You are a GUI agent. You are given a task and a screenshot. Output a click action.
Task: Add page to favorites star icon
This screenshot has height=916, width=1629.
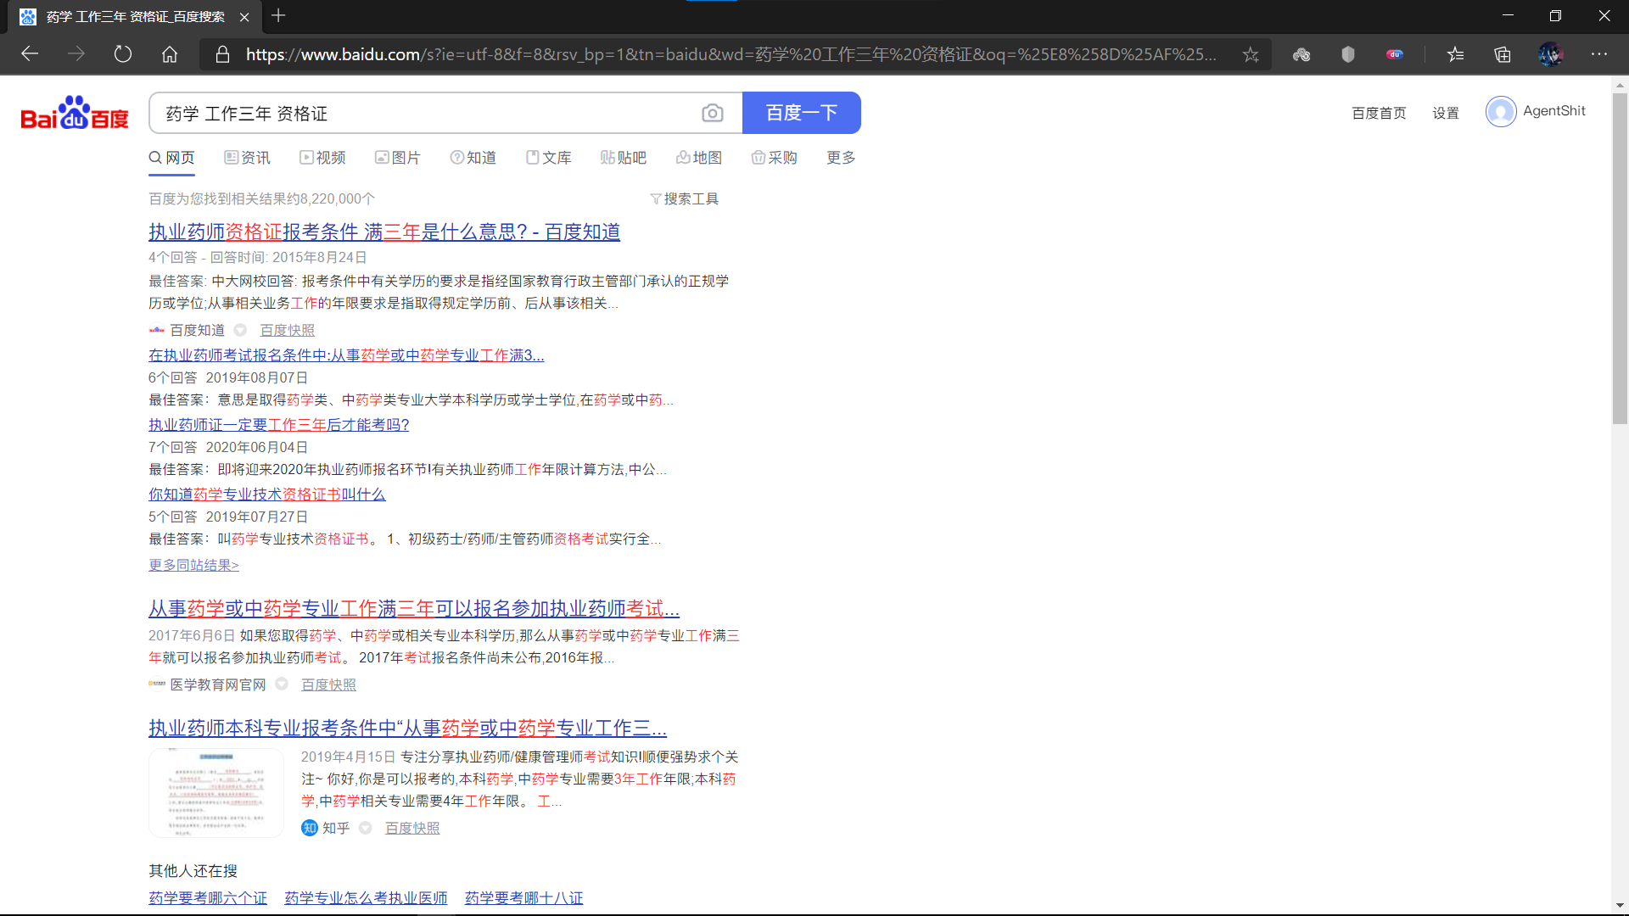(1251, 54)
